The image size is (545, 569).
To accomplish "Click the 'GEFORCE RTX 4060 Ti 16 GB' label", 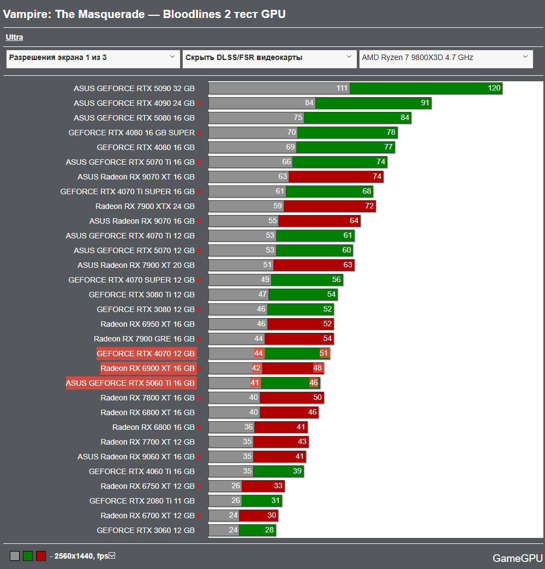I will click(142, 472).
